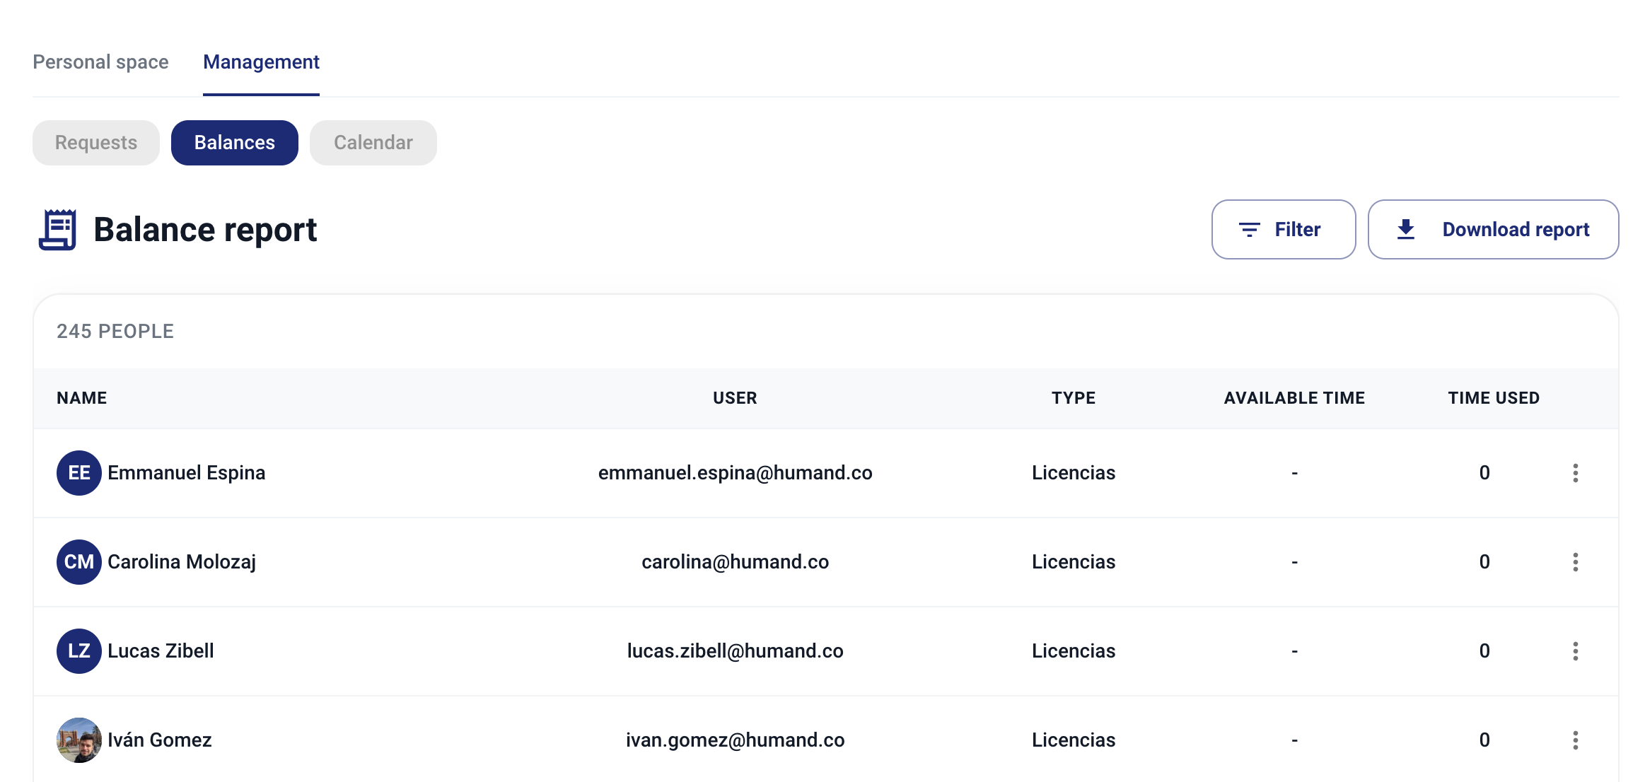Click Iván Gomez's profile photo
Screen dimensions: 1645x782
click(79, 740)
